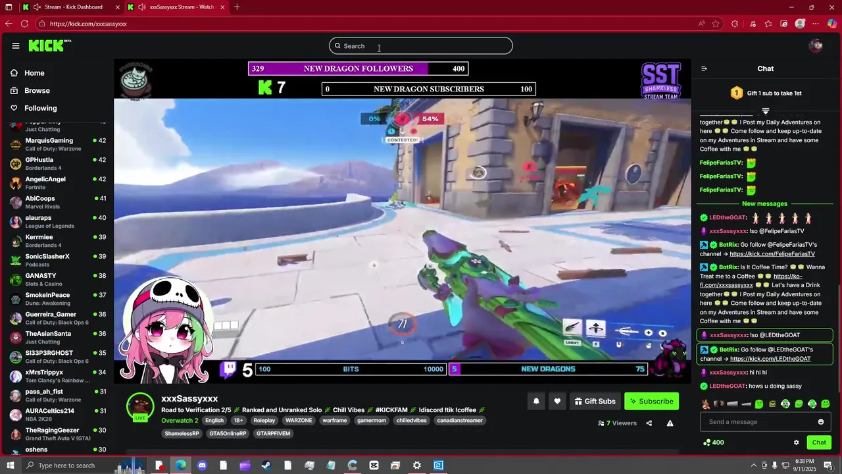Open Kermiee channel in sidebar

58,241
